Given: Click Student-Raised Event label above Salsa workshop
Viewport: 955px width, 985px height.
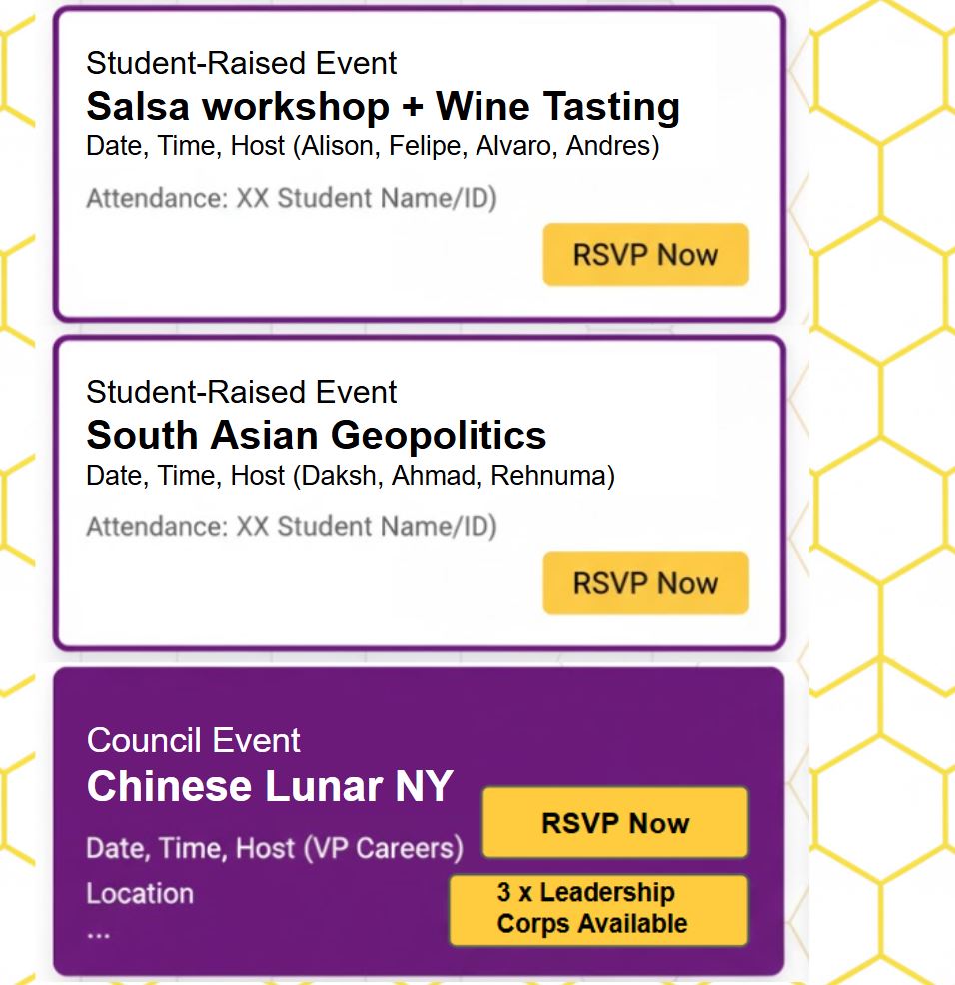Looking at the screenshot, I should 241,63.
